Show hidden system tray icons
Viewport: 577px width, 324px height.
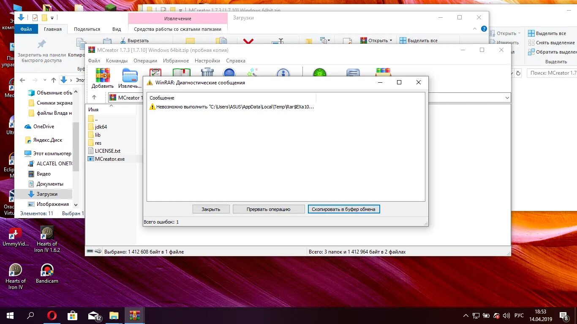(x=465, y=316)
